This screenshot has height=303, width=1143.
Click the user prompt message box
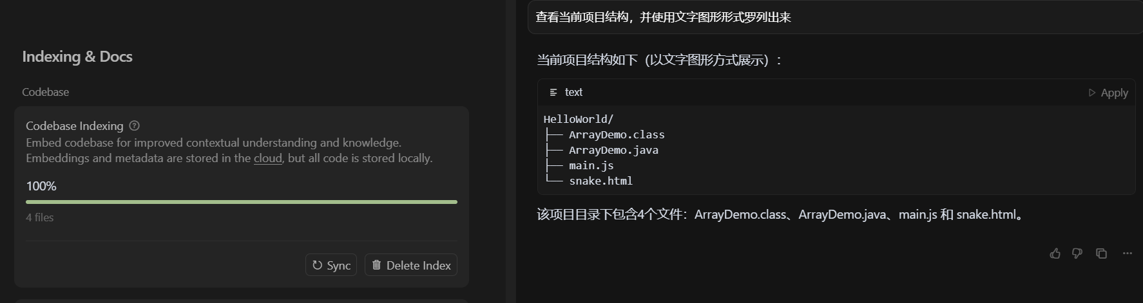tap(834, 17)
